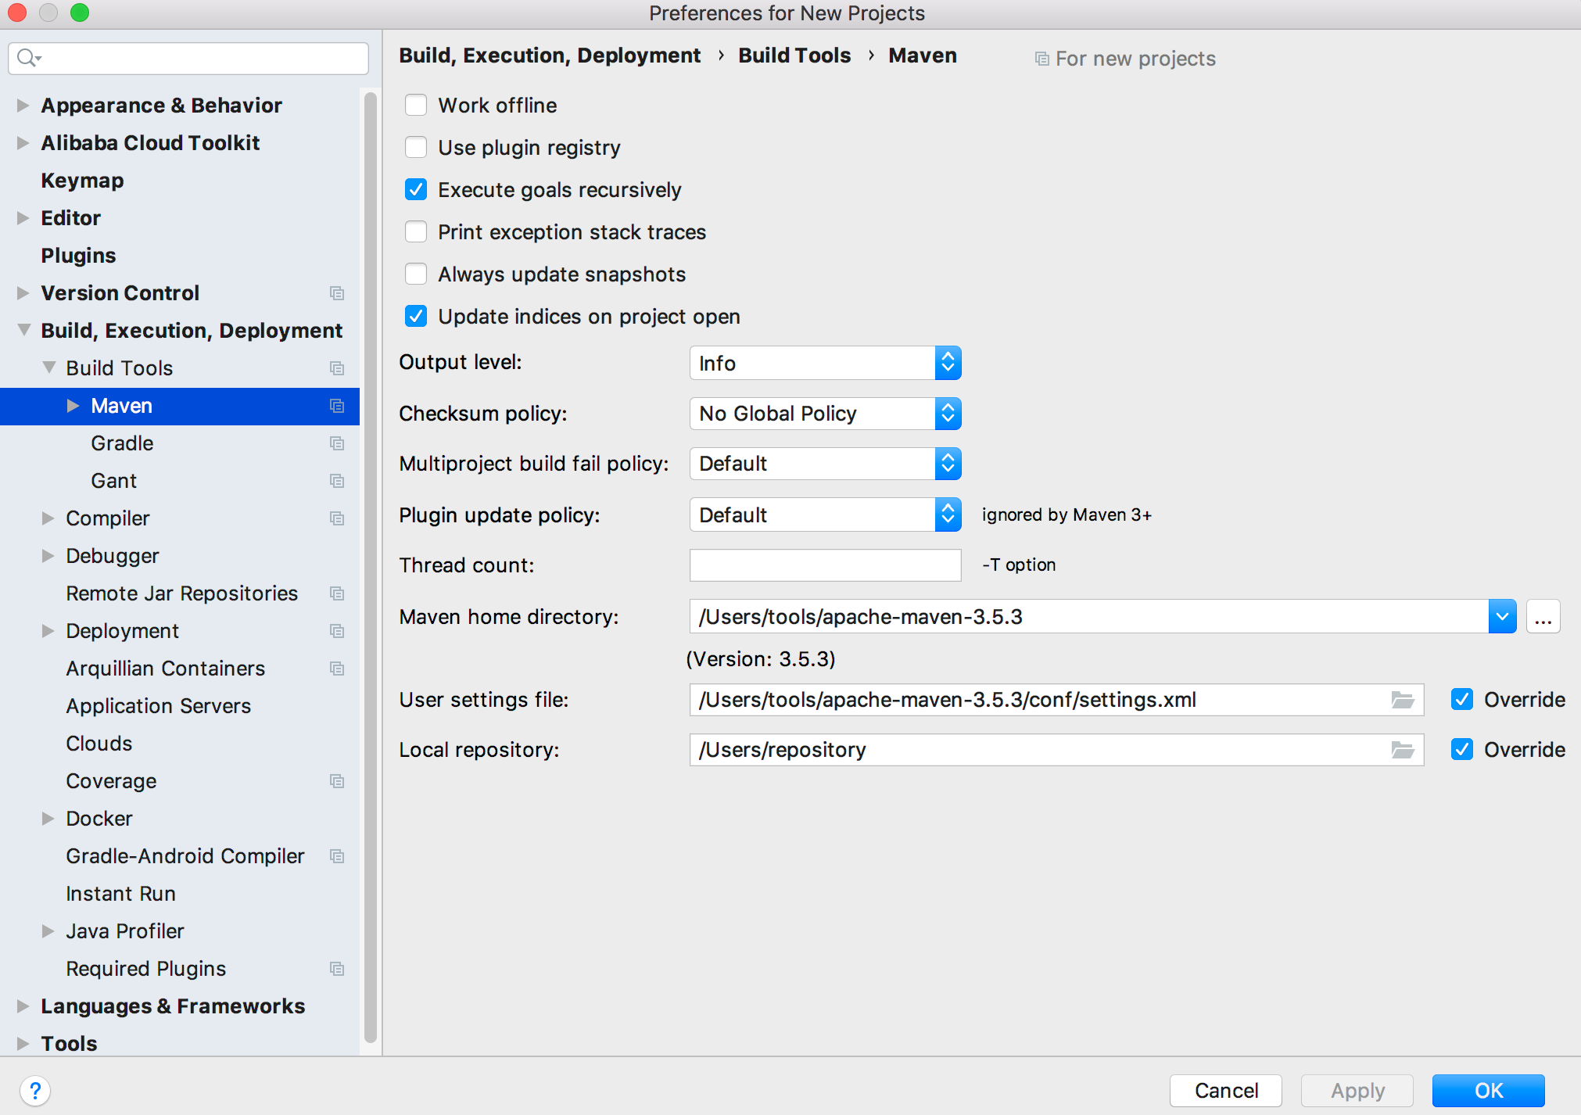The height and width of the screenshot is (1115, 1581).
Task: Select Gradle in the settings tree
Action: pyautogui.click(x=122, y=443)
